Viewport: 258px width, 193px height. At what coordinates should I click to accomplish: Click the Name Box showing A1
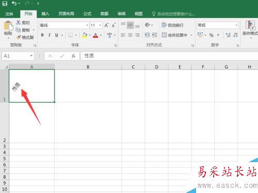pos(18,56)
